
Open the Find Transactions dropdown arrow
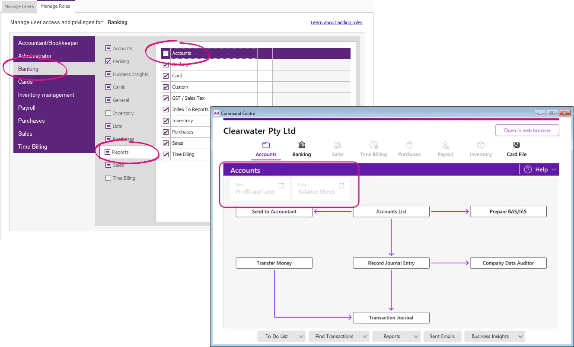pos(365,336)
